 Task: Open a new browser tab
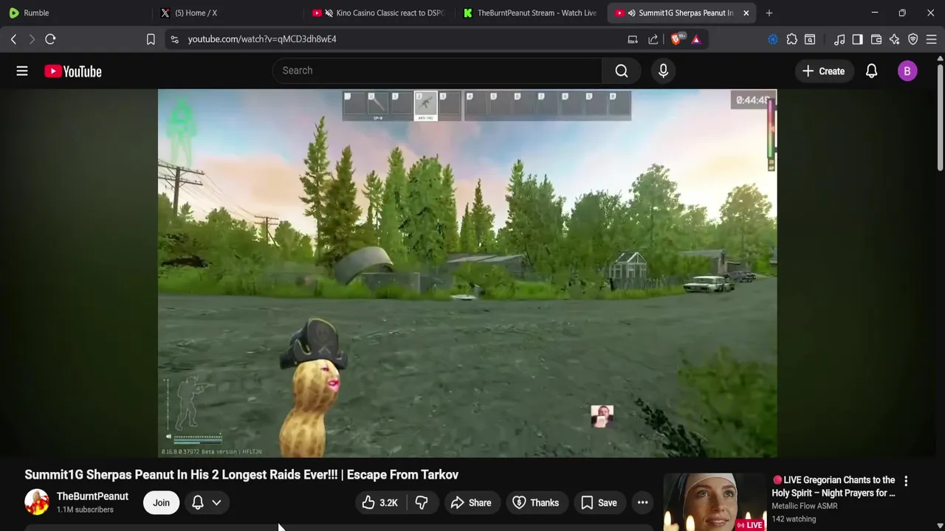[x=769, y=13]
